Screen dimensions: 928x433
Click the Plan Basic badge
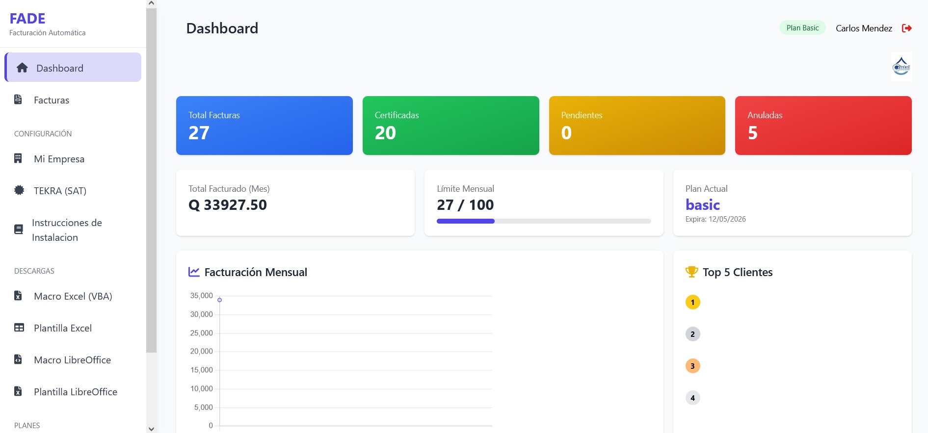802,28
